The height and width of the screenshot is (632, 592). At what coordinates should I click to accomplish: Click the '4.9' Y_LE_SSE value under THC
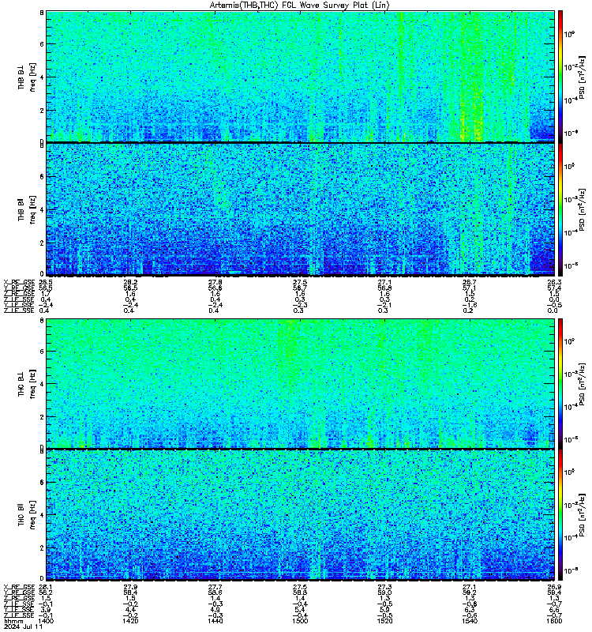point(215,610)
